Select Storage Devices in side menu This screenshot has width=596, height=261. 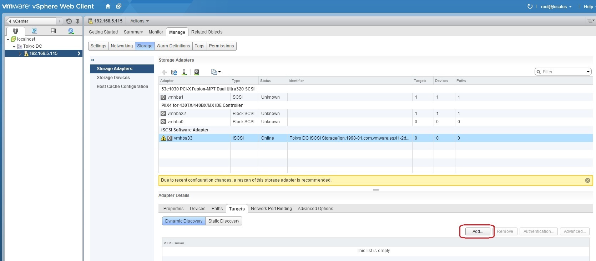click(122, 78)
